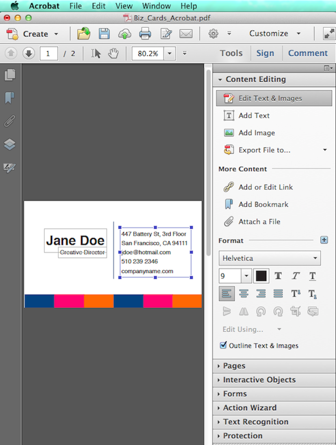This screenshot has width=336, height=445.
Task: Open the Attachments paperclip sidebar panel
Action: (x=10, y=121)
